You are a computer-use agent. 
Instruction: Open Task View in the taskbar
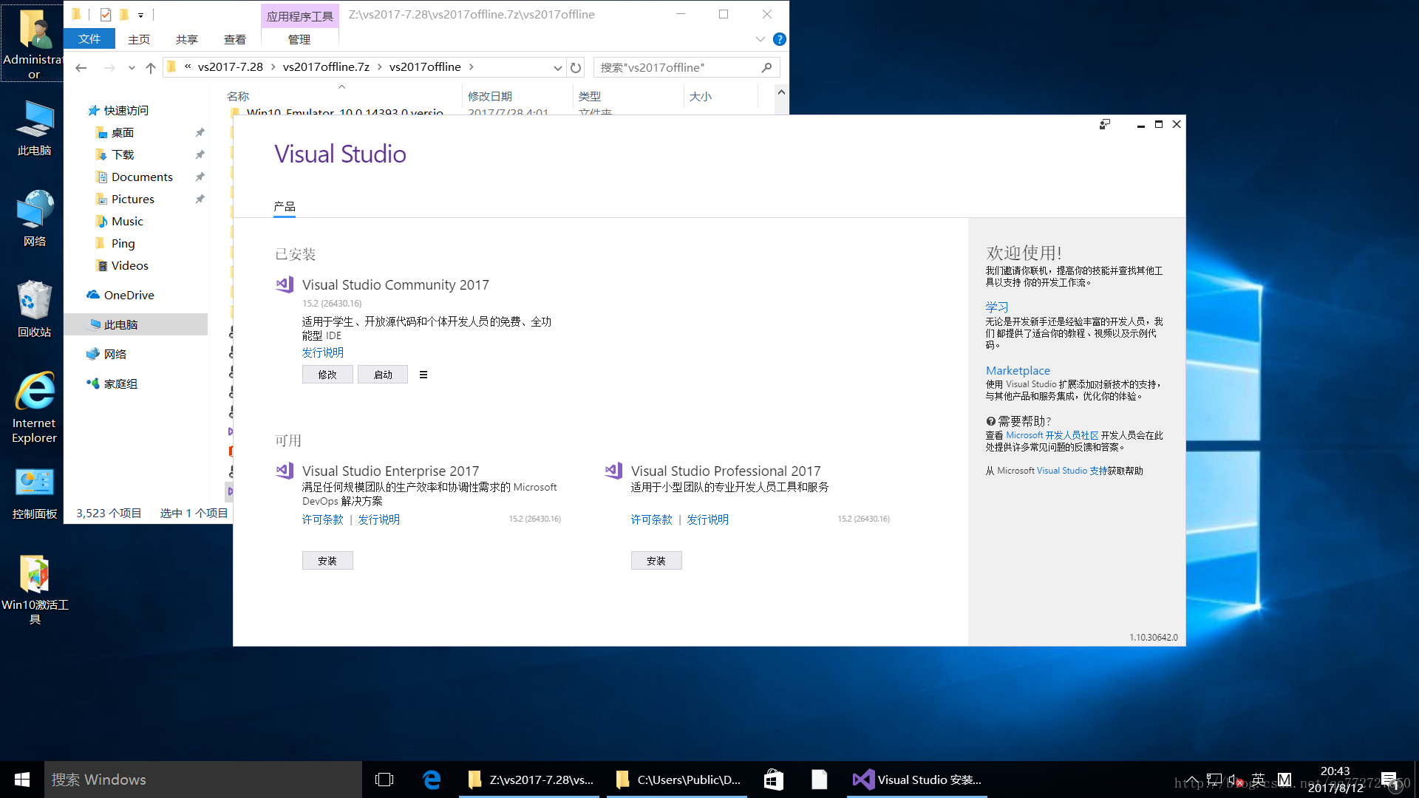384,780
